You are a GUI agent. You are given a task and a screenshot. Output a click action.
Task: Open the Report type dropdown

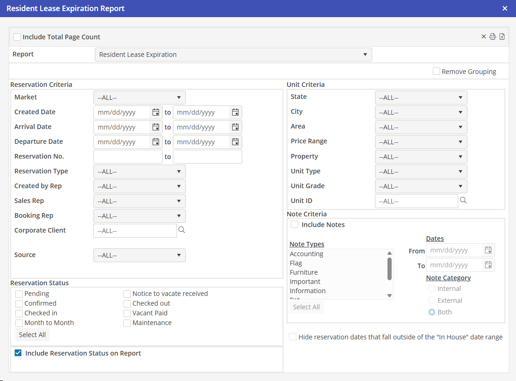[233, 55]
